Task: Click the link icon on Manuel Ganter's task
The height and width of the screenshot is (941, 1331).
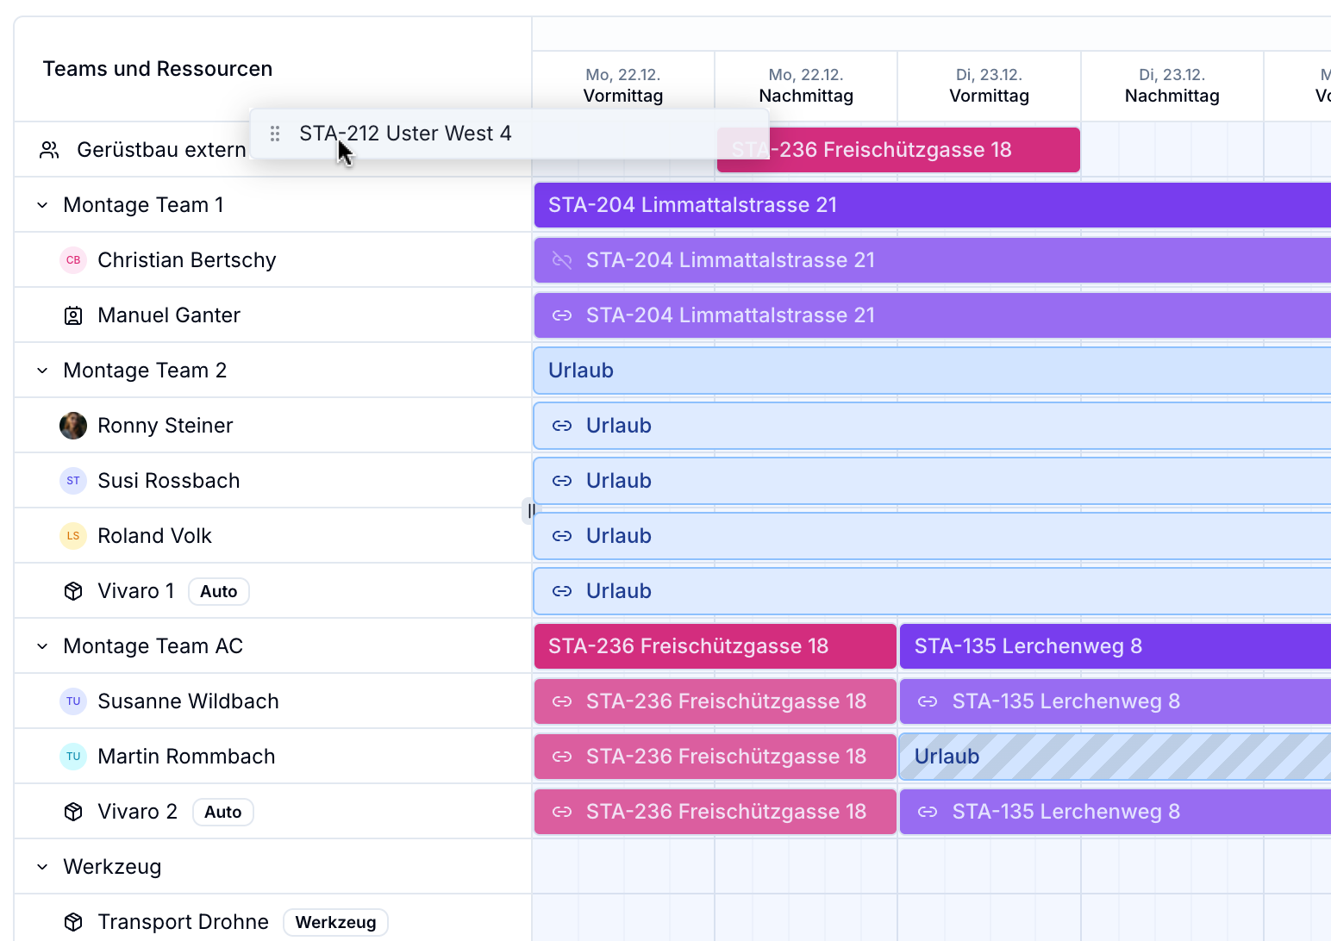Action: (x=562, y=315)
